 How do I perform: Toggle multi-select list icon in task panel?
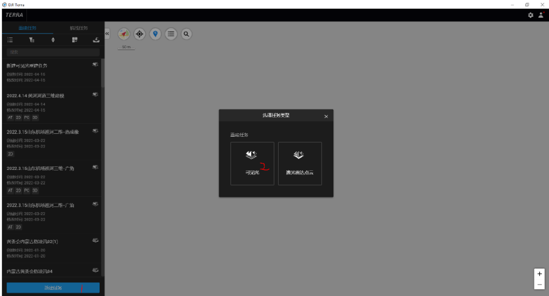tap(10, 40)
